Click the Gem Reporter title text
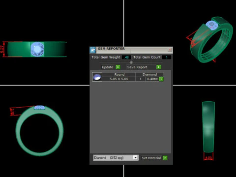 pyautogui.click(x=111, y=49)
